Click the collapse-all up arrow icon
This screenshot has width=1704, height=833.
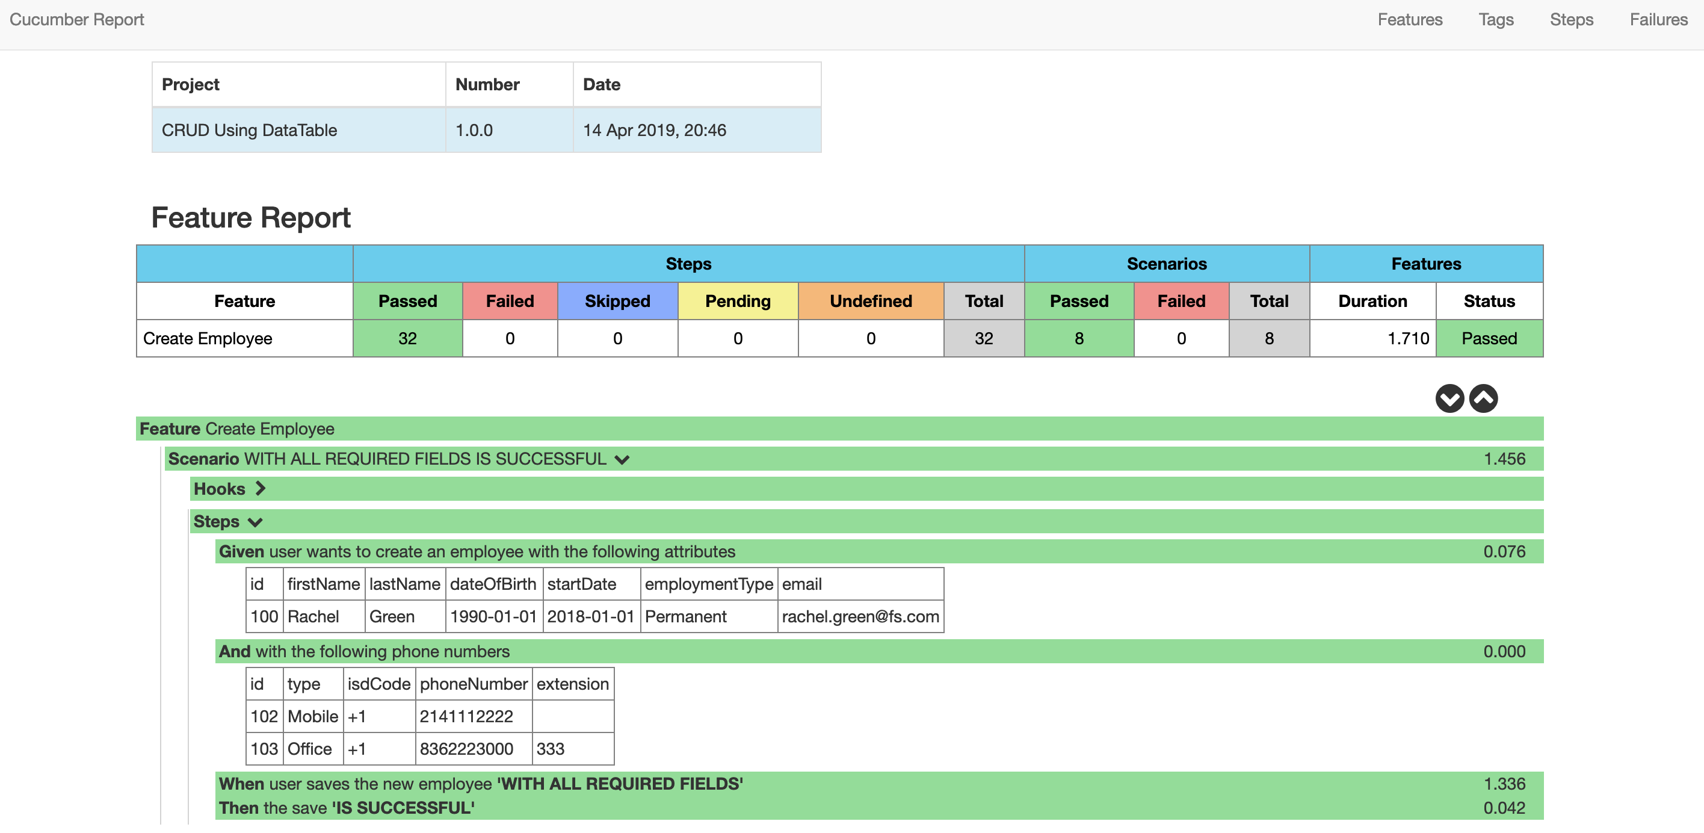[1484, 398]
